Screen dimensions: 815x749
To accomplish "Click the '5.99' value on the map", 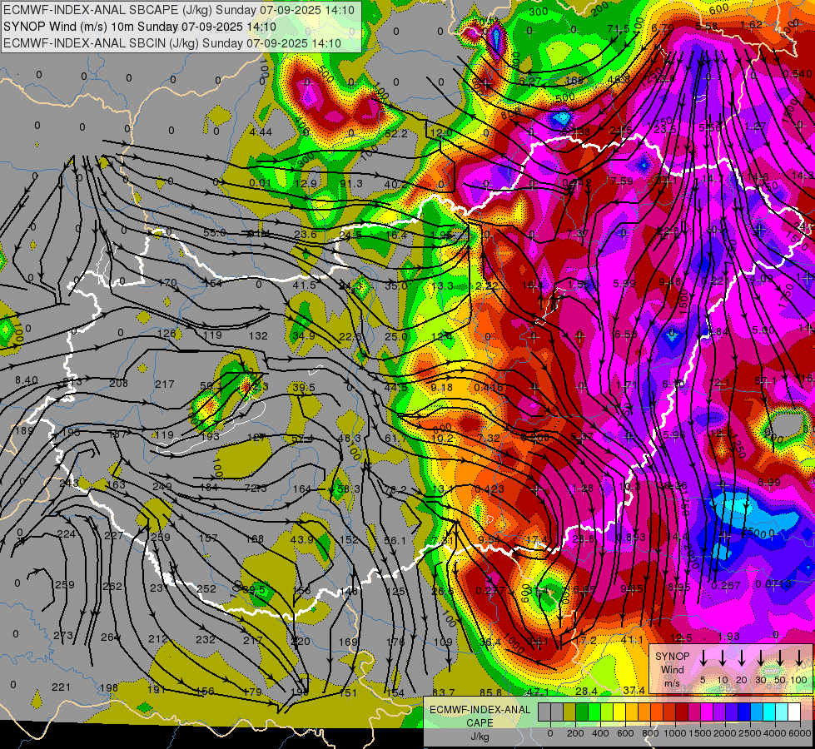I will click(624, 283).
